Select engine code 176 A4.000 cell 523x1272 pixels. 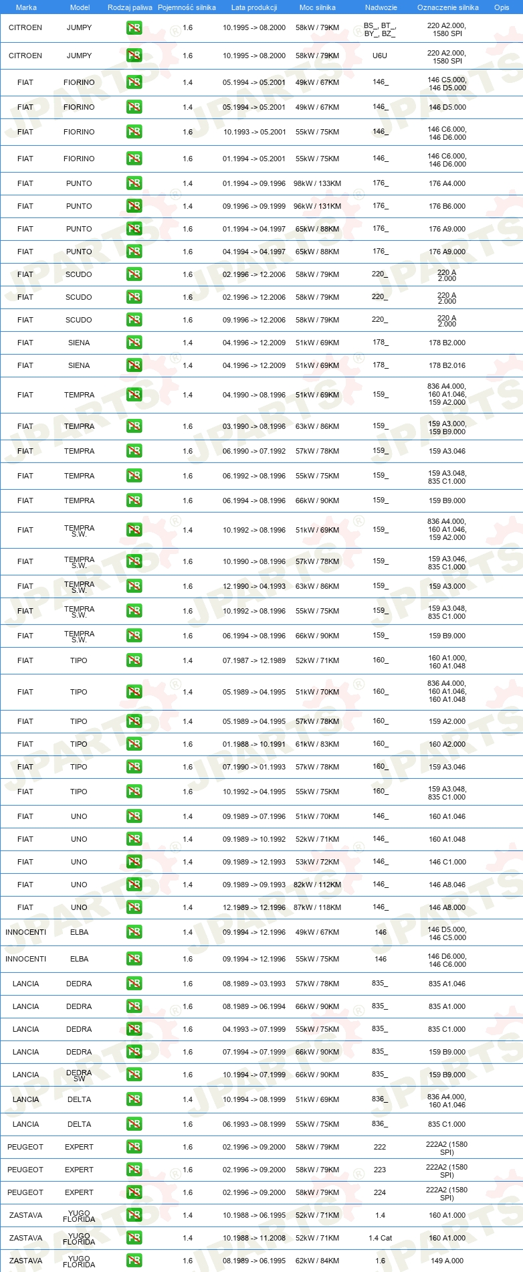[x=447, y=183]
